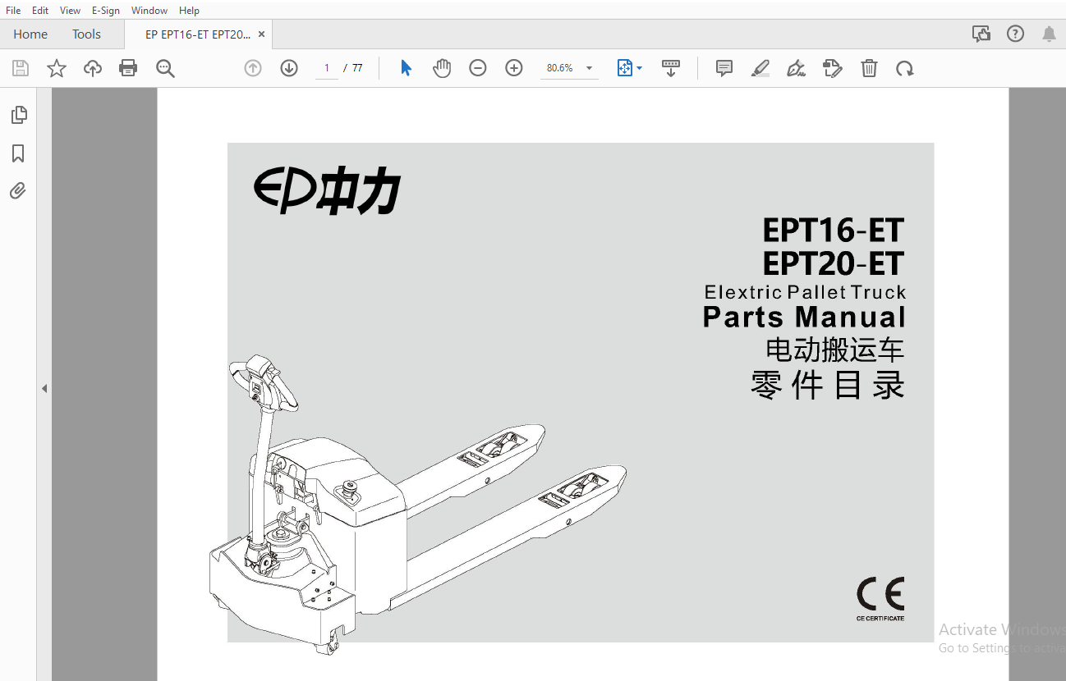Click the pallet truck illustration

(x=417, y=506)
